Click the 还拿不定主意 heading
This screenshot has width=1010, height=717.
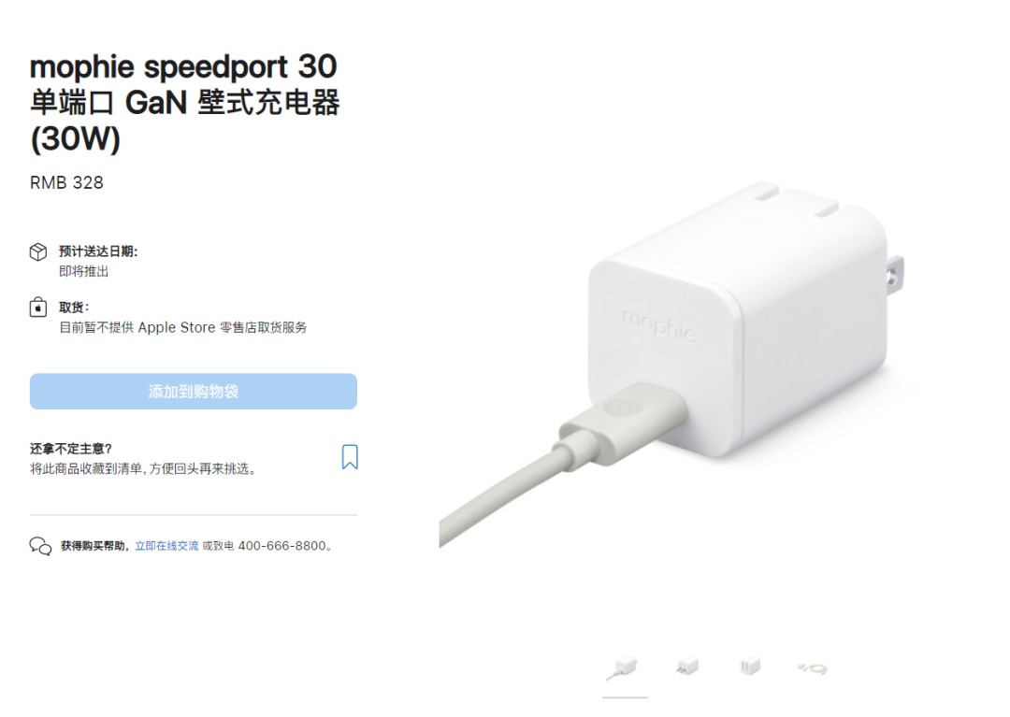coord(71,449)
